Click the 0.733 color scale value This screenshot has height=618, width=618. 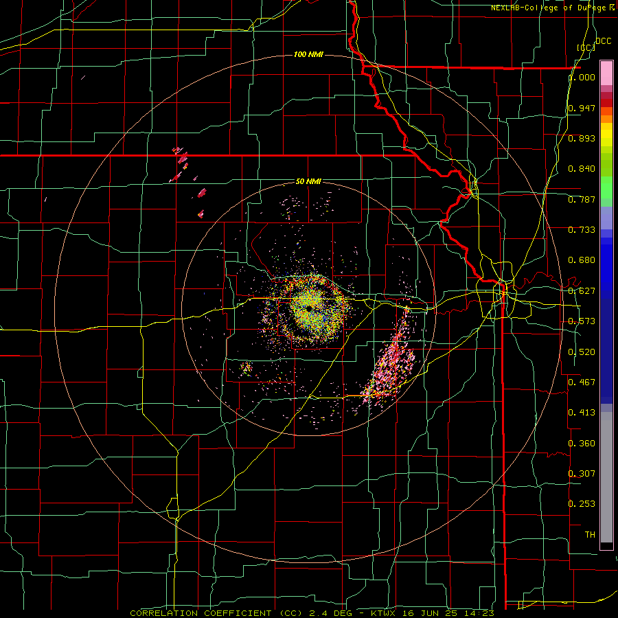(582, 230)
